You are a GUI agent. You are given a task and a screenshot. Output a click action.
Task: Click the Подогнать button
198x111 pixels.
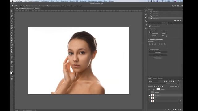(69, 6)
